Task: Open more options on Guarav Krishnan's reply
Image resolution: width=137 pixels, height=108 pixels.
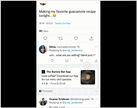Action: coord(96,99)
